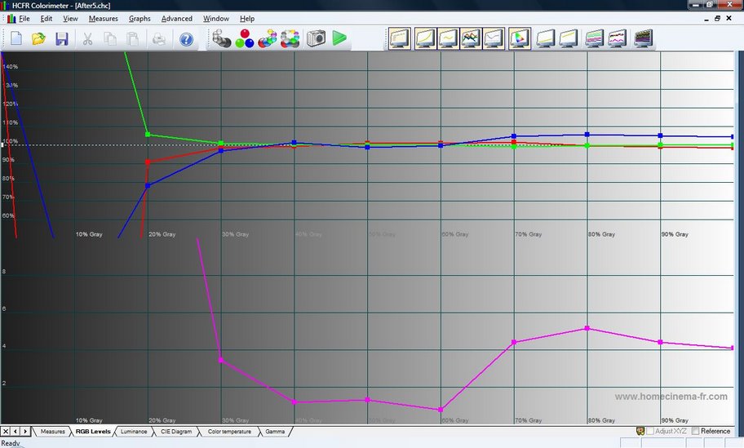744x448 pixels.
Task: Open a file with the yellow folder icon
Action: [x=38, y=38]
